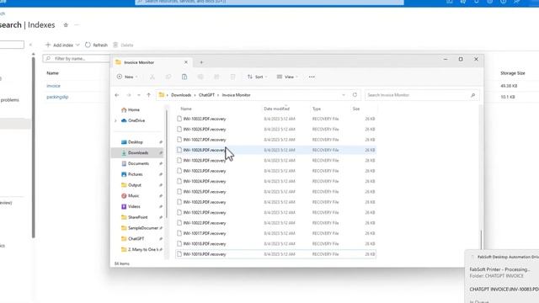Open the Sort dropdown menu
The height and width of the screenshot is (303, 539).
(x=257, y=77)
